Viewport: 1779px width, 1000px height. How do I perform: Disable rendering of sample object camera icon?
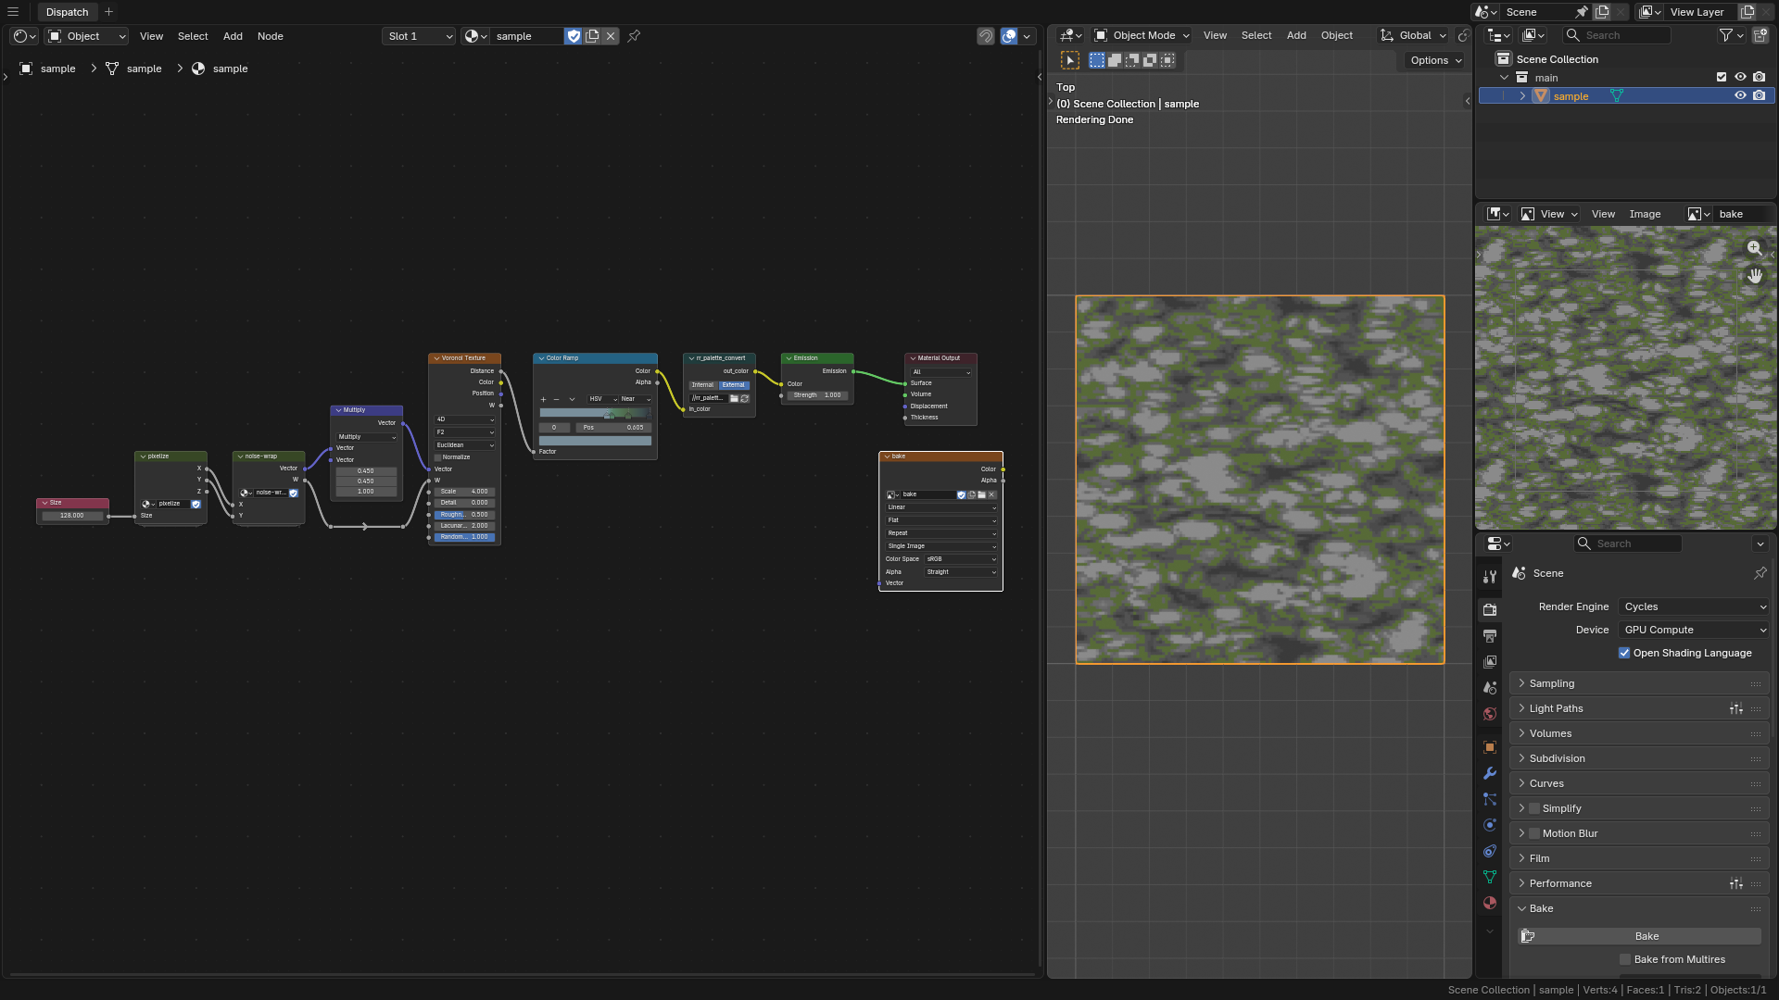[1759, 95]
